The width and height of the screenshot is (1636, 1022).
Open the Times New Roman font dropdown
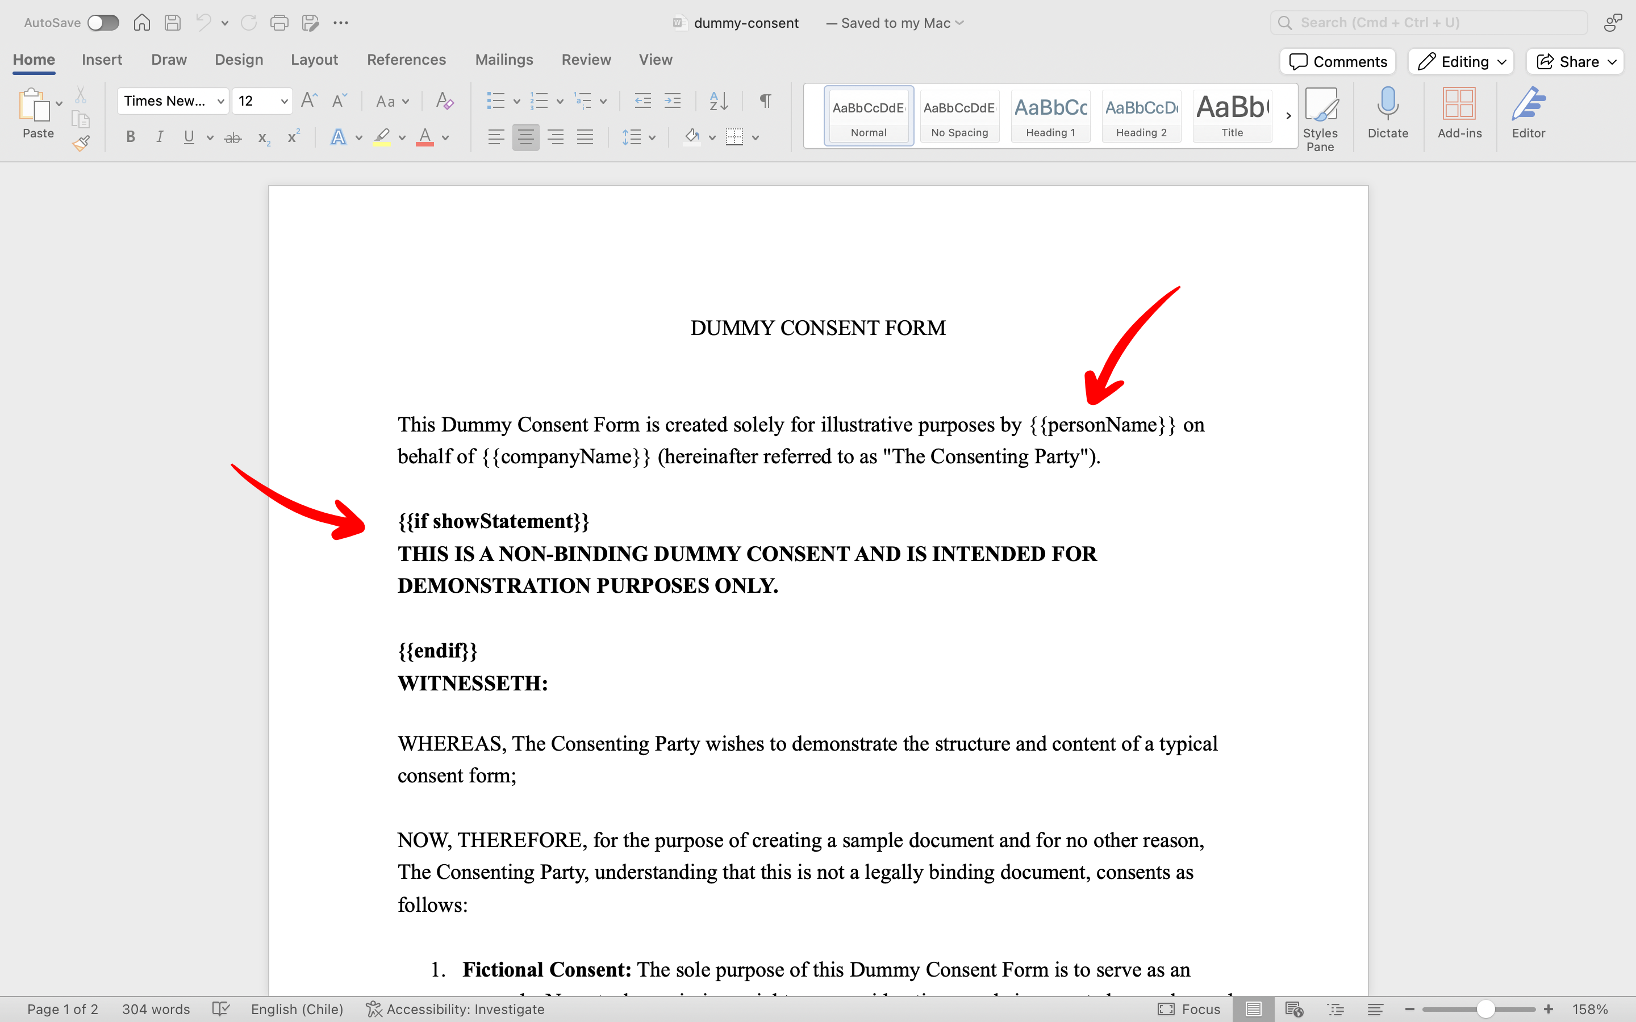[220, 100]
